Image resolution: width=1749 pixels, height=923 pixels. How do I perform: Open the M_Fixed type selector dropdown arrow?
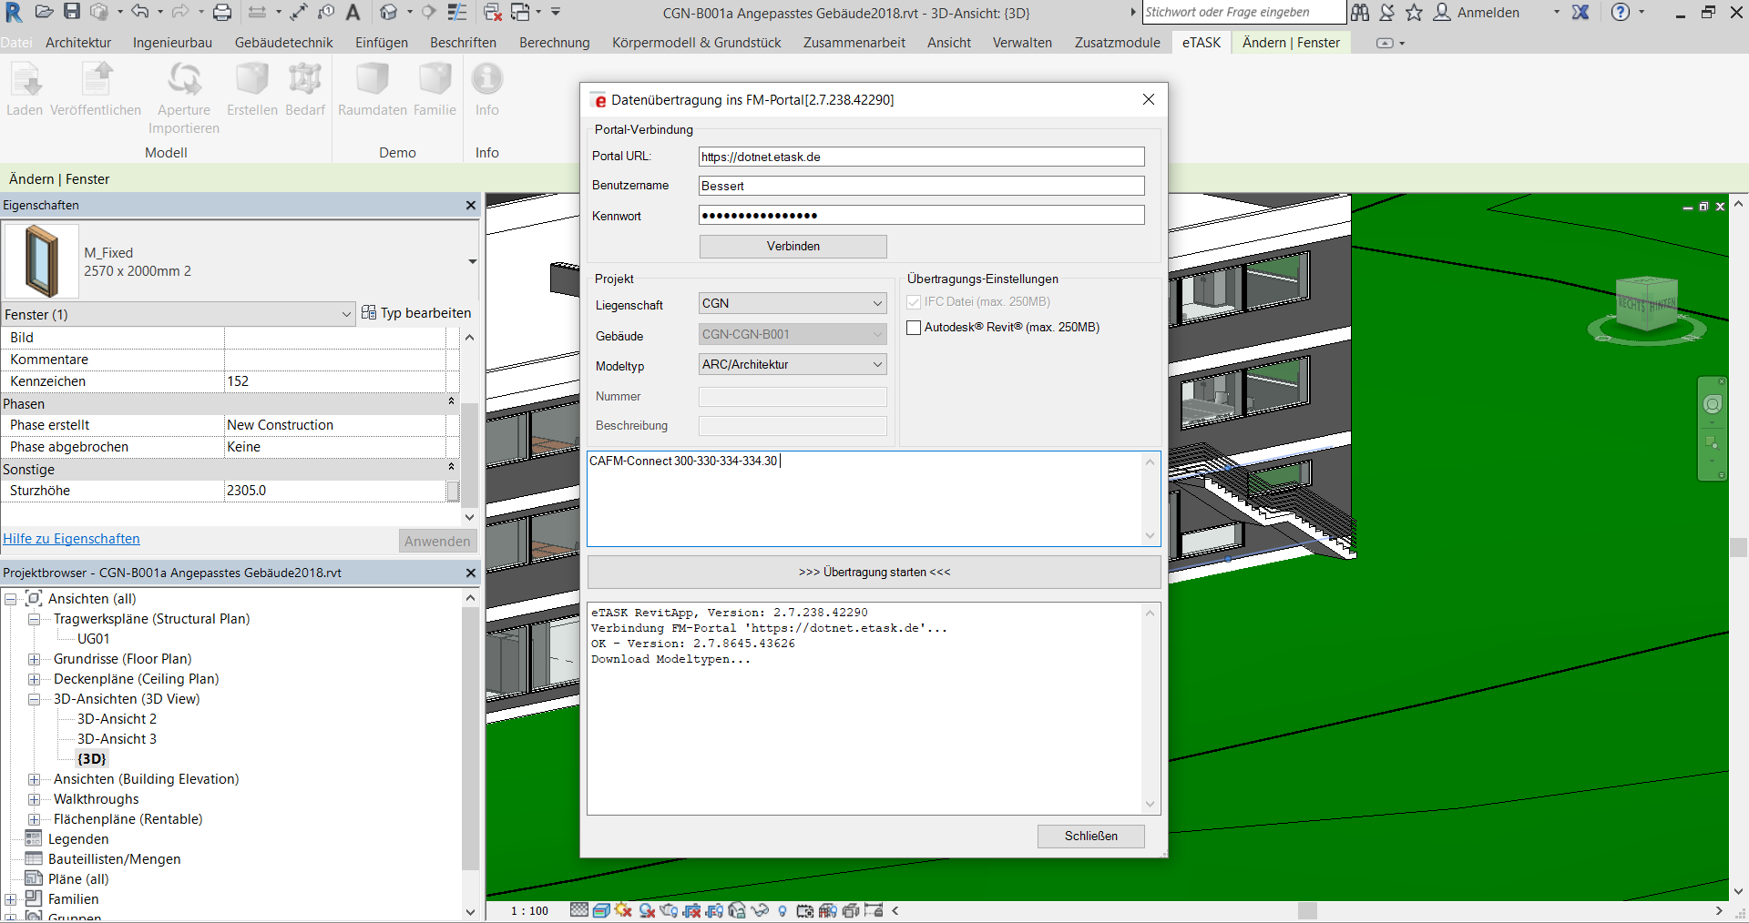click(x=472, y=261)
